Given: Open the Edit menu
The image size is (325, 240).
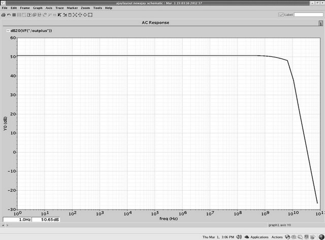Looking at the screenshot, I should tap(14, 8).
